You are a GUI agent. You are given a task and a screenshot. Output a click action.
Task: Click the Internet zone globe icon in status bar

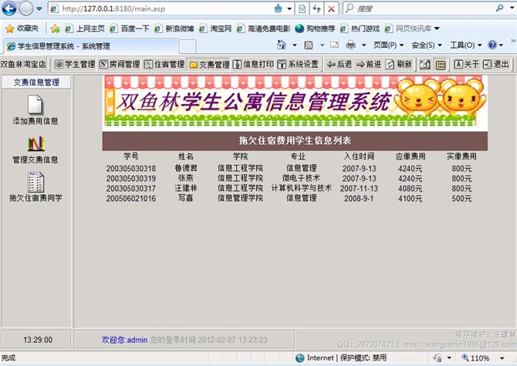299,358
